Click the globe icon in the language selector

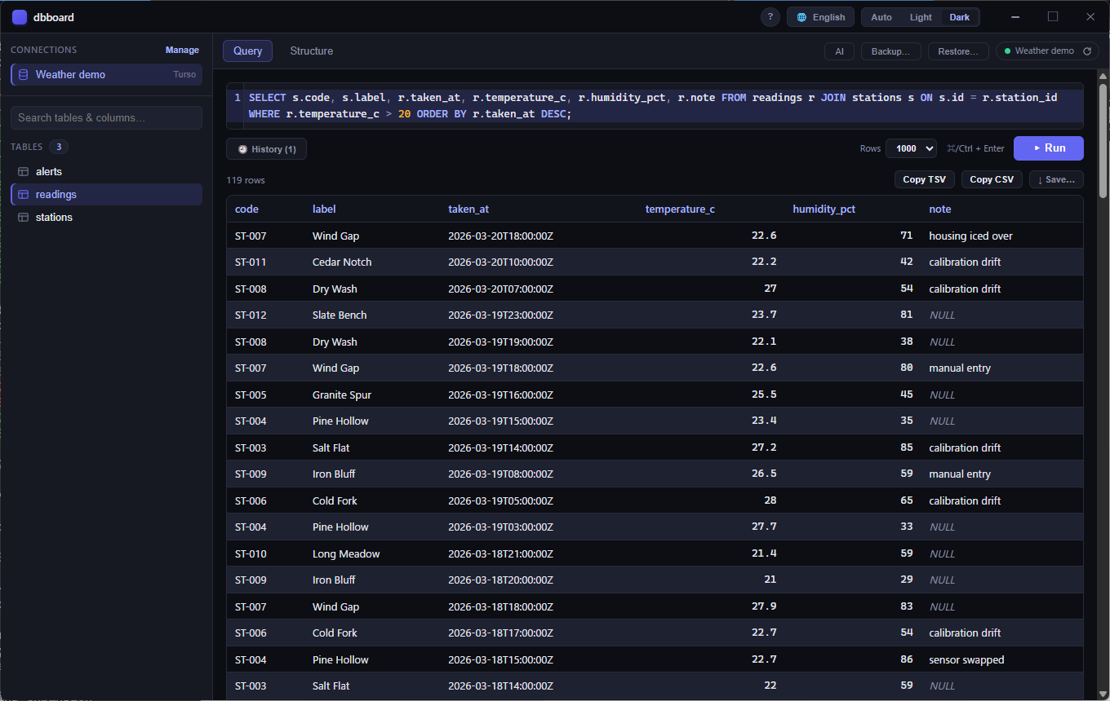[801, 17]
